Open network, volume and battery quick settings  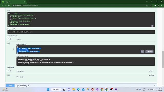(x=151, y=89)
